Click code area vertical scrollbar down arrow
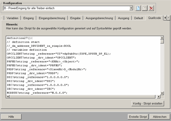 tap(162, 93)
